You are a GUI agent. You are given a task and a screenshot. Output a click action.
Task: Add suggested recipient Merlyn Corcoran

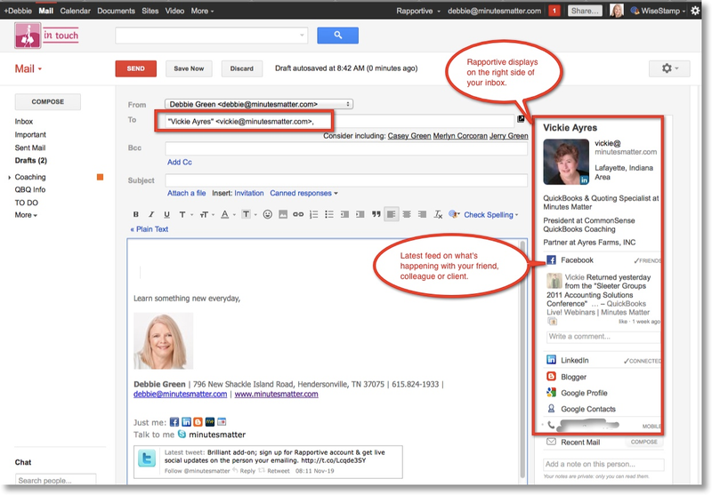(x=460, y=136)
